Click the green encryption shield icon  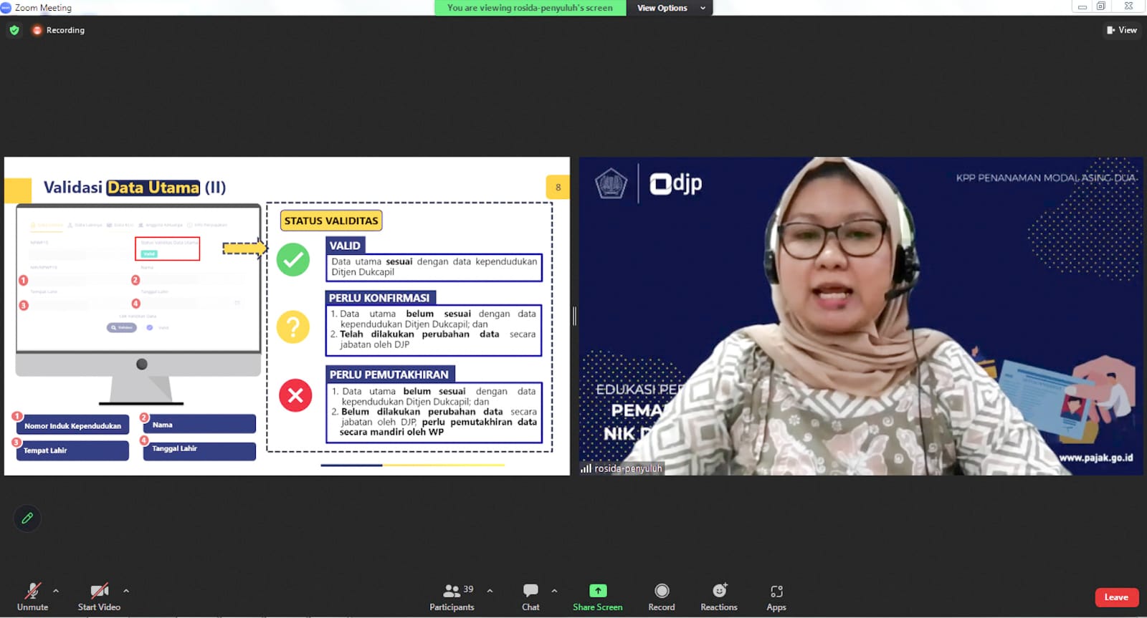14,30
